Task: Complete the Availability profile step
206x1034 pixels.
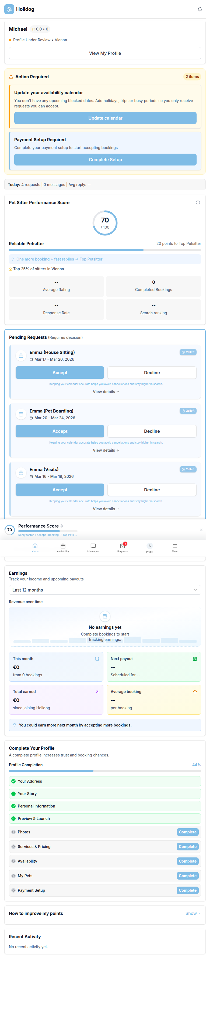Action: pos(188,861)
